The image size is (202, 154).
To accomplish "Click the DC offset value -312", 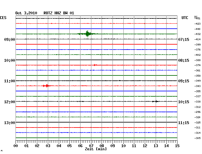I will pos(197,107).
